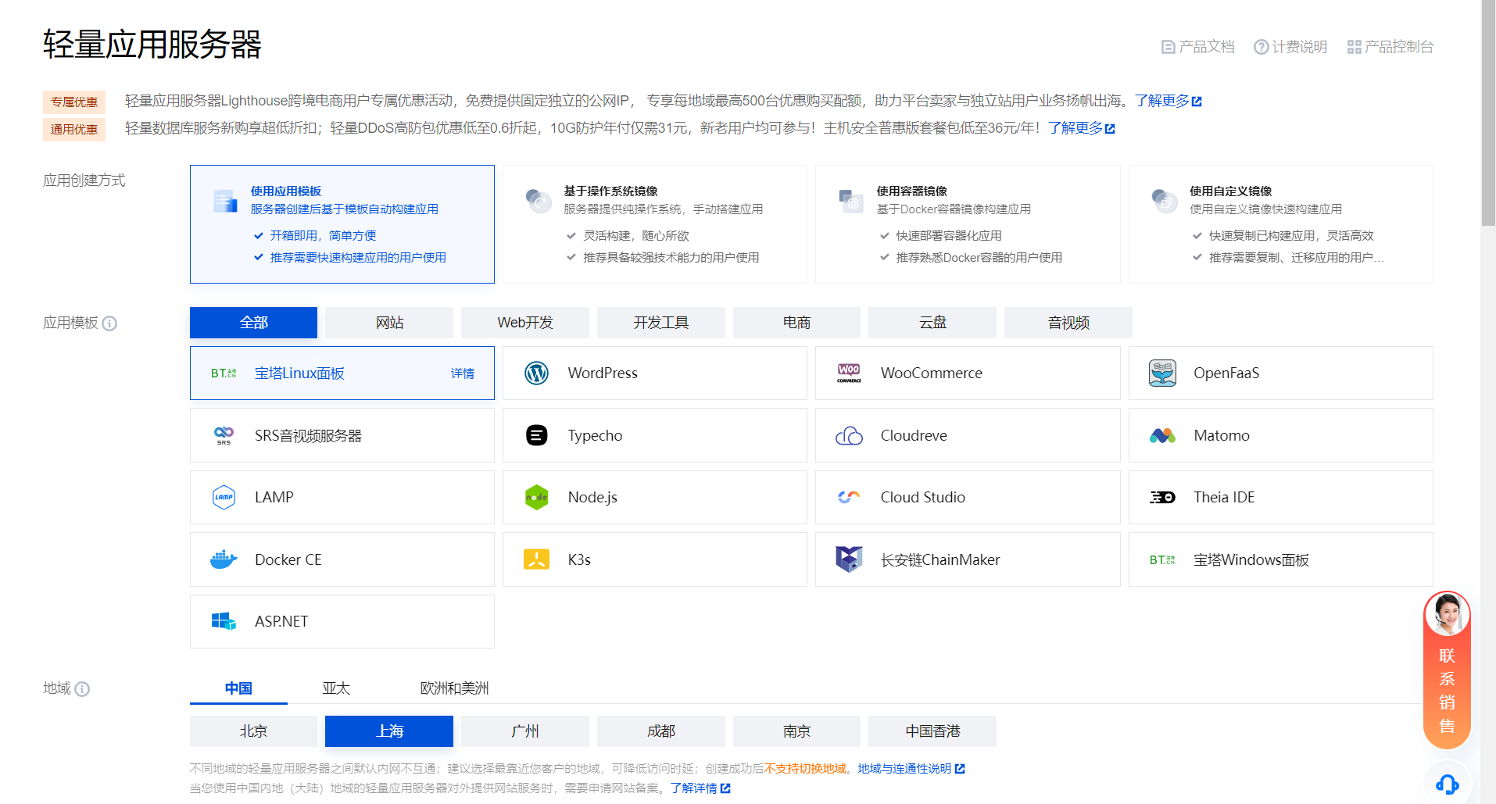Screen dimensions: 1496x804
Task: Open 了解详情 link about 网站备案
Action: click(x=700, y=788)
